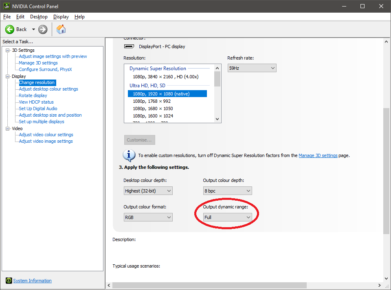Click the greyed Customise... button

tap(139, 140)
